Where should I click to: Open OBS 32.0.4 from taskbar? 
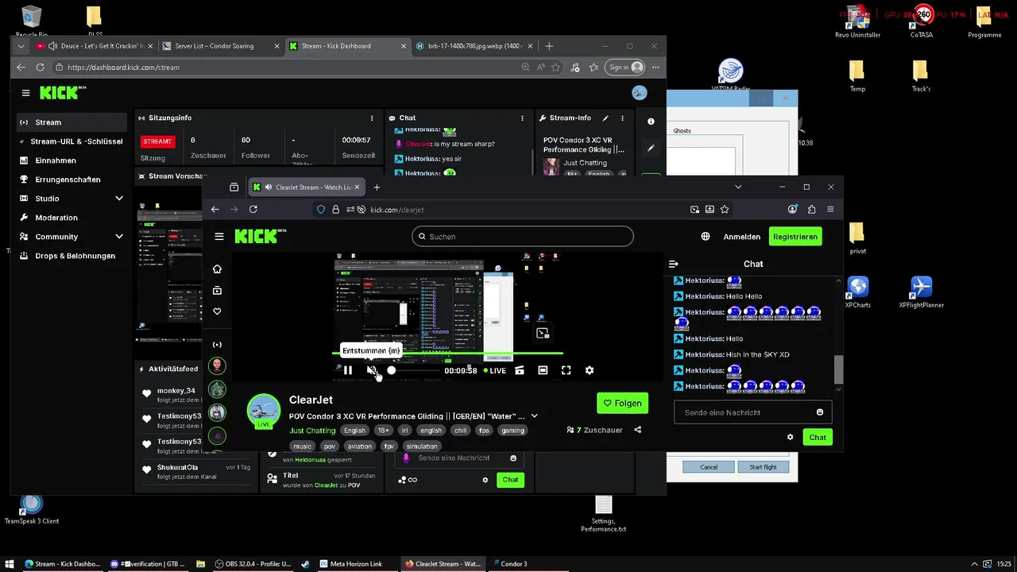point(253,564)
